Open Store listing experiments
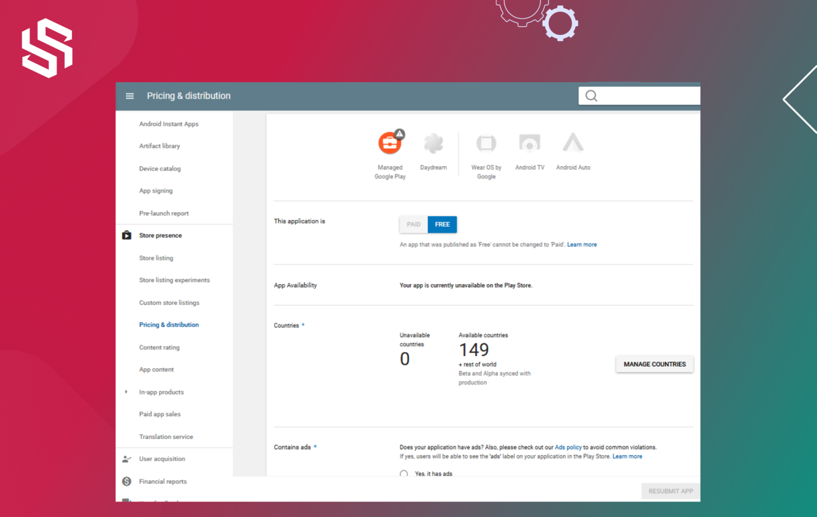 click(174, 280)
